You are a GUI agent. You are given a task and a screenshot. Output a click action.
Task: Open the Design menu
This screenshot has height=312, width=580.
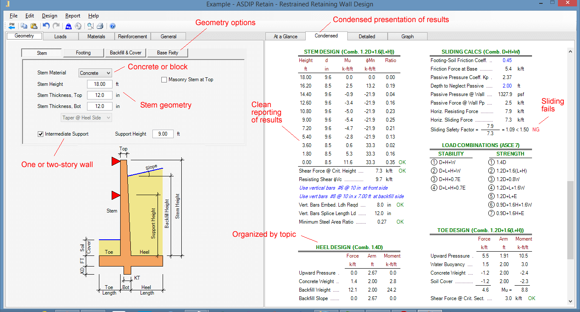click(50, 16)
